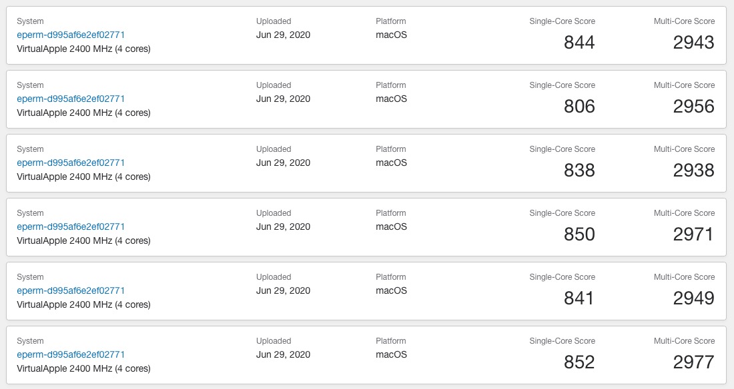Open the eperm system link scoring 852 single-core

click(71, 354)
